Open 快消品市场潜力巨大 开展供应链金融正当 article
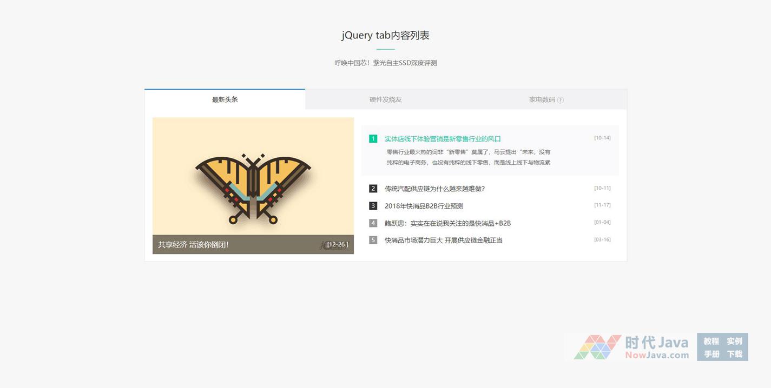 click(x=443, y=240)
